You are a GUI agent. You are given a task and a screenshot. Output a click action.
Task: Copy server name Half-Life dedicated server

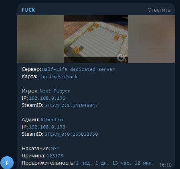tap(79, 69)
